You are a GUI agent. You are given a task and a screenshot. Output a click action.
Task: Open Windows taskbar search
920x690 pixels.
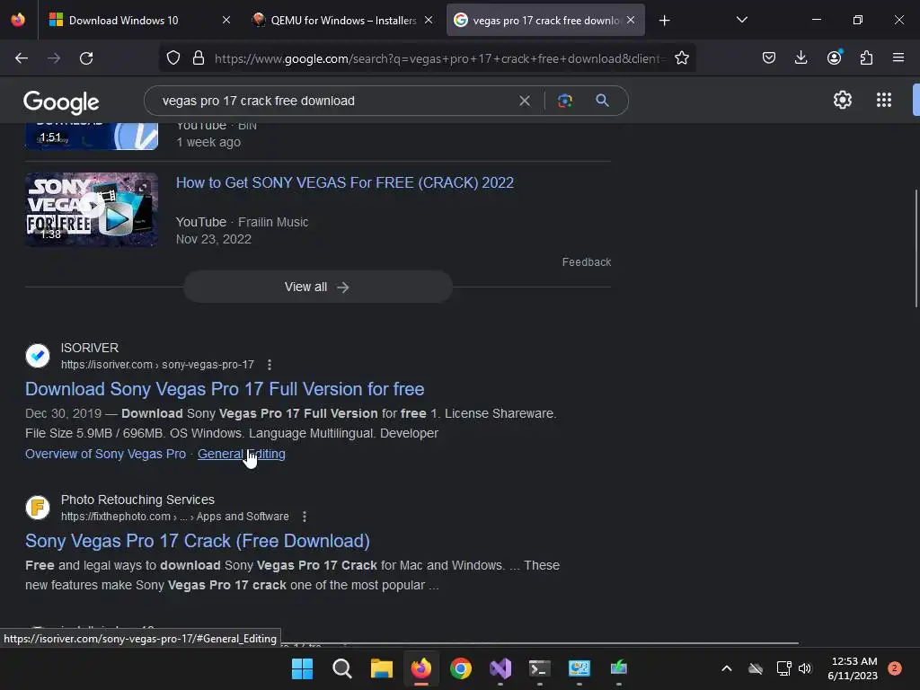(x=342, y=668)
